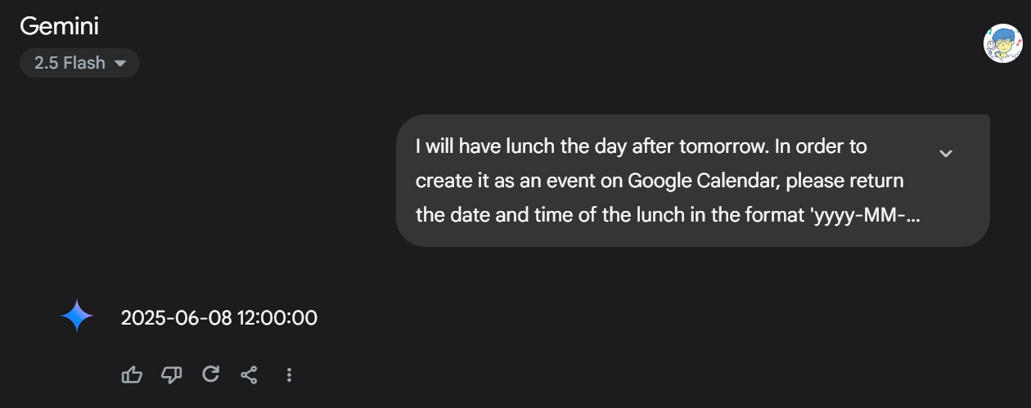This screenshot has height=408, width=1031.
Task: Click the 12:00:00 time in the response
Action: point(277,318)
